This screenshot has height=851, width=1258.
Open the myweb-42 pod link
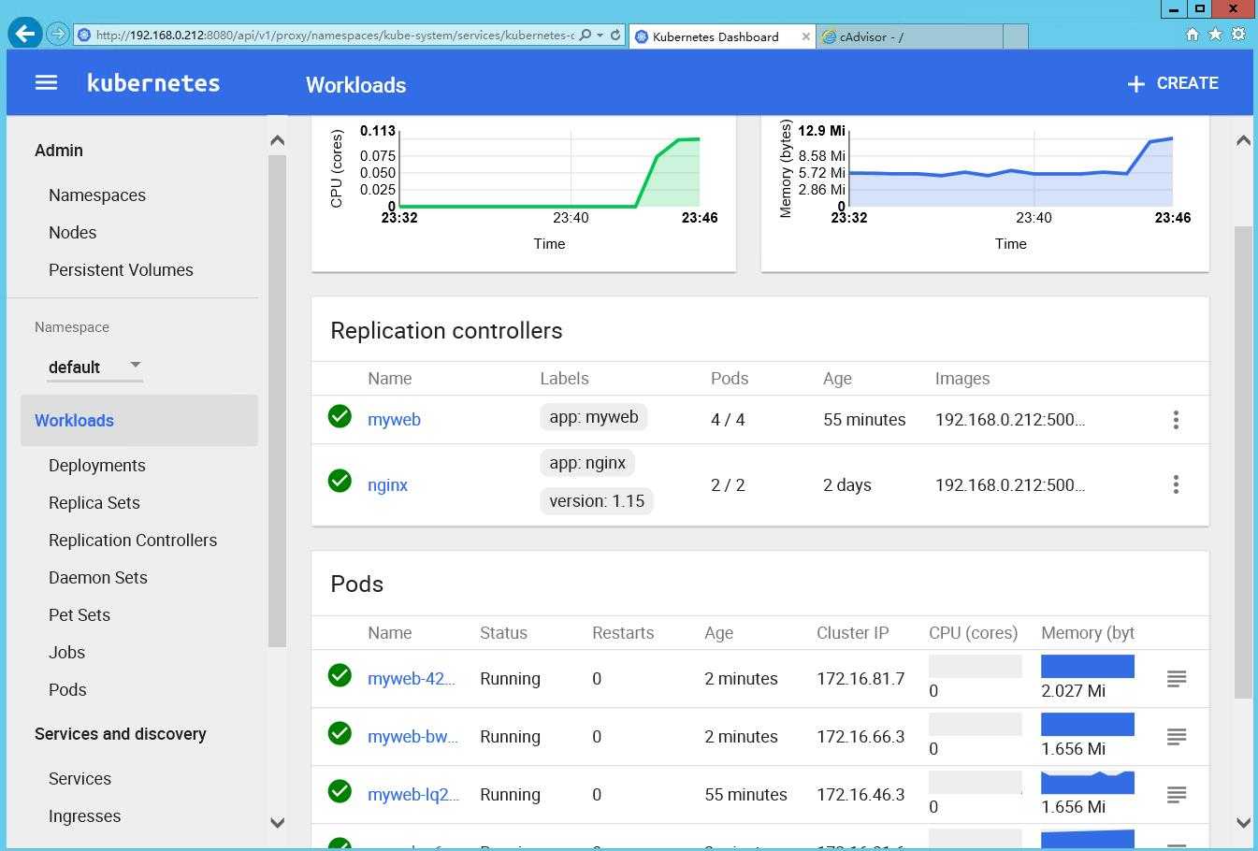click(x=412, y=679)
